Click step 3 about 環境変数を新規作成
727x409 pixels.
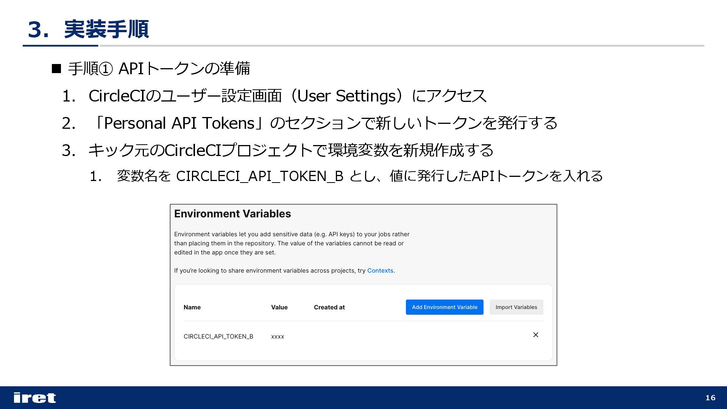291,151
